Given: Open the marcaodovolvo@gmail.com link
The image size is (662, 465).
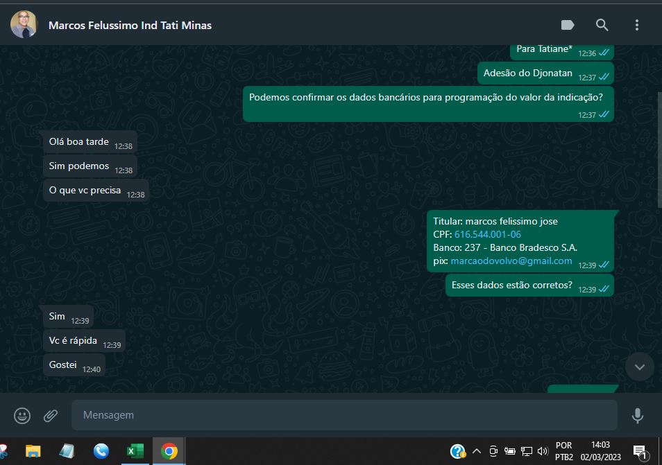Looking at the screenshot, I should pos(511,261).
